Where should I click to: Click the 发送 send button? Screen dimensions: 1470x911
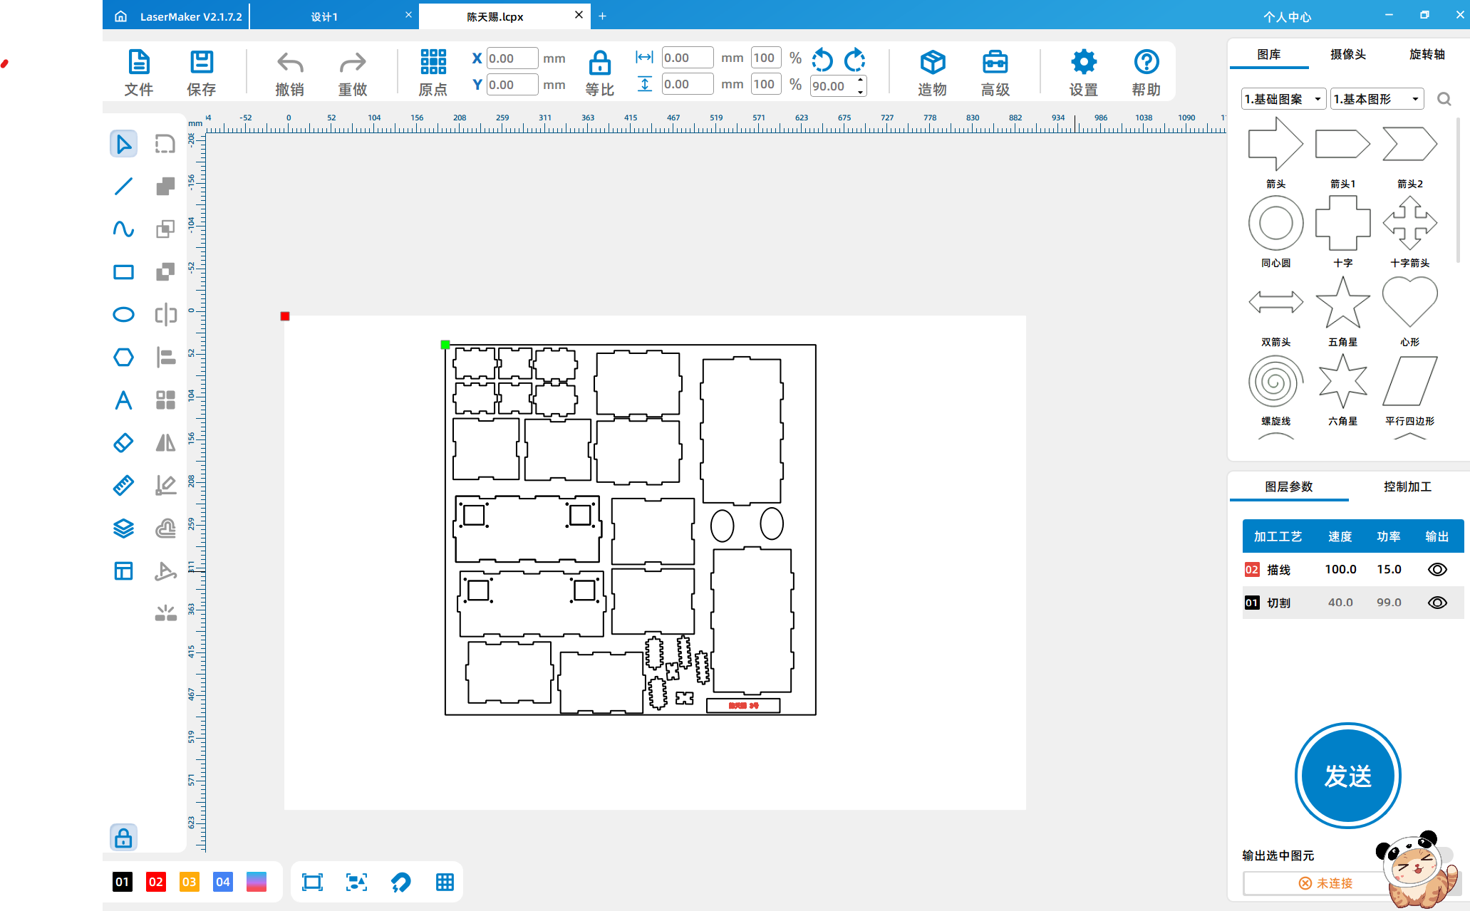tap(1347, 776)
